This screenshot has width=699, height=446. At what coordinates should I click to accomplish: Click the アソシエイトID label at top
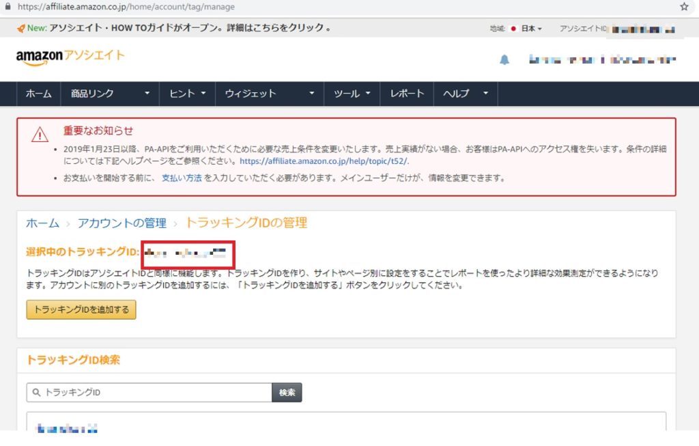click(584, 29)
